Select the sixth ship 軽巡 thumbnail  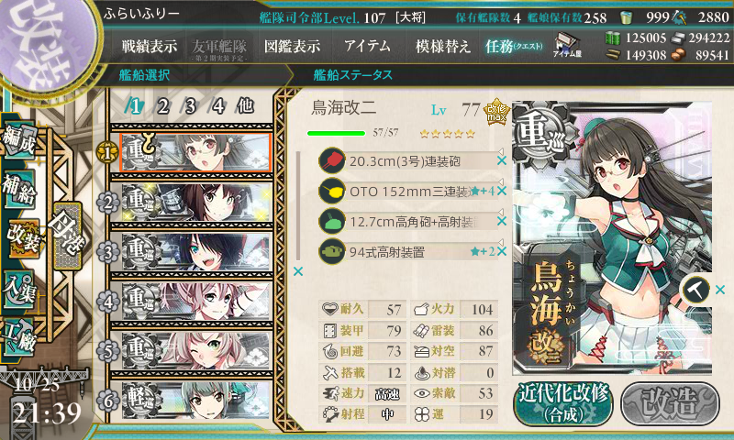(196, 401)
